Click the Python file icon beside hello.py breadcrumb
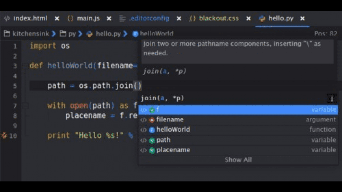Image resolution: width=342 pixels, height=192 pixels. point(90,34)
